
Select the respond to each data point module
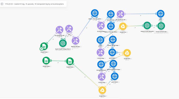click(x=147, y=26)
